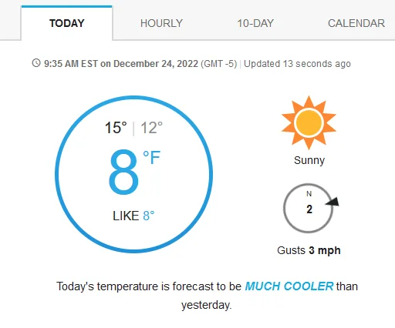The image size is (395, 328).
Task: Click the large 8 degree temperature reading
Action: 123,172
